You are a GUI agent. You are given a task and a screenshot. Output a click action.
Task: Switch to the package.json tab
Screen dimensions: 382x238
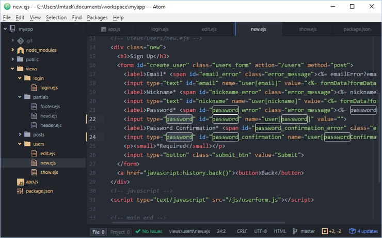357,29
